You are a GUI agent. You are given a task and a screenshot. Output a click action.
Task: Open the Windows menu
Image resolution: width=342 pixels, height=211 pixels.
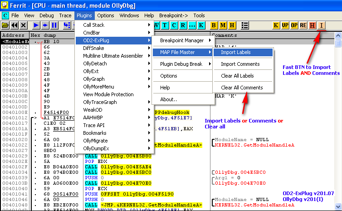pos(129,15)
